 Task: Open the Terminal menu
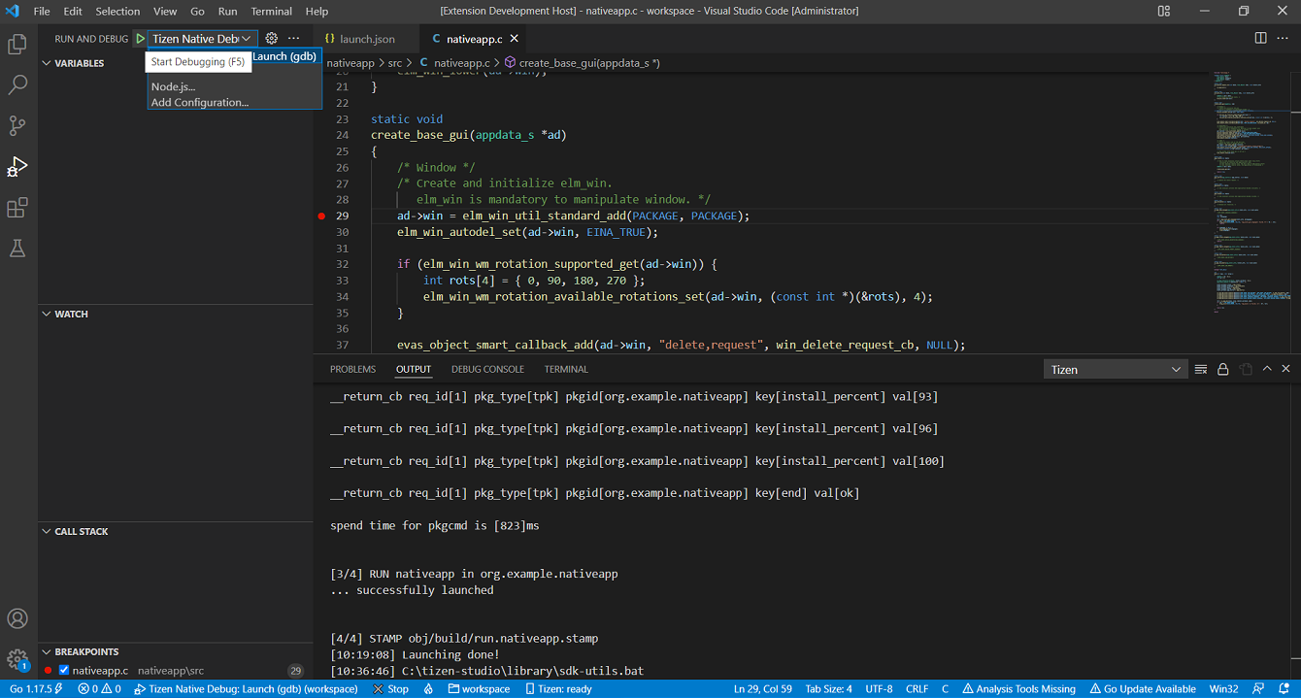pyautogui.click(x=271, y=11)
